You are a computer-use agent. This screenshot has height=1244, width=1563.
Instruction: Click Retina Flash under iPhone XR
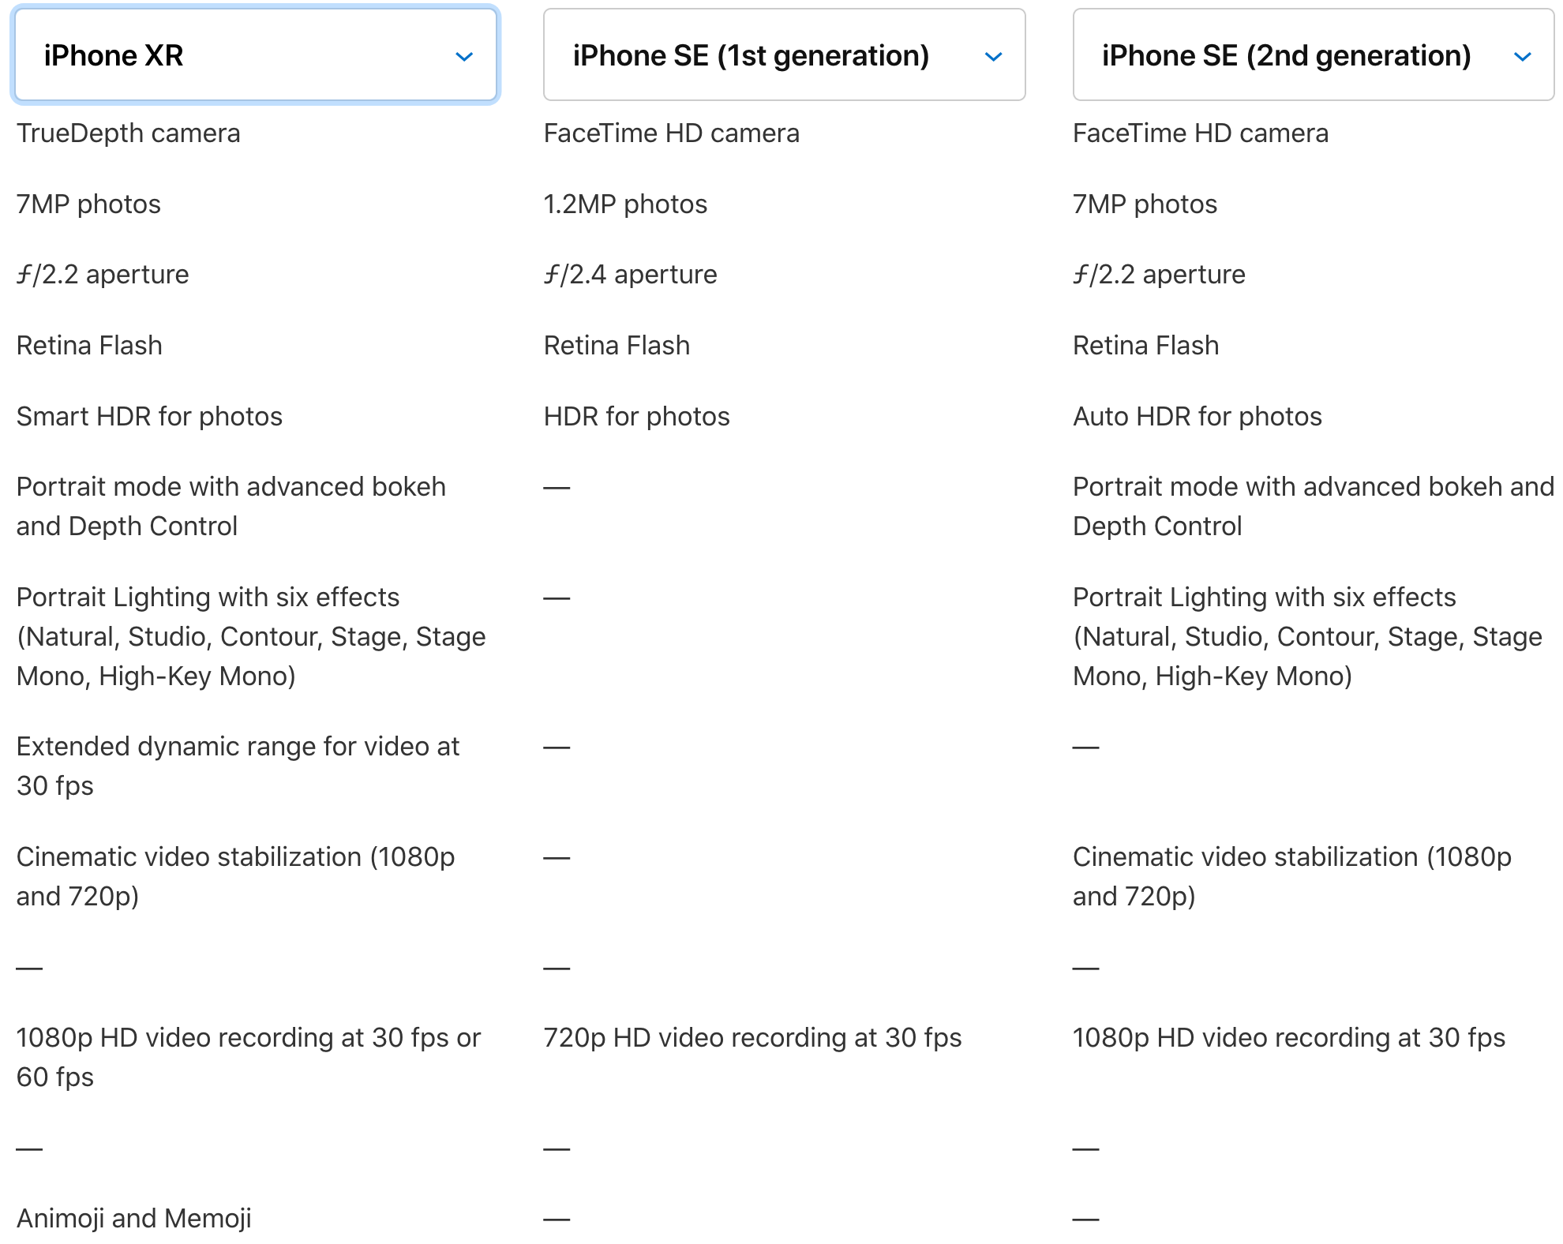pyautogui.click(x=89, y=346)
